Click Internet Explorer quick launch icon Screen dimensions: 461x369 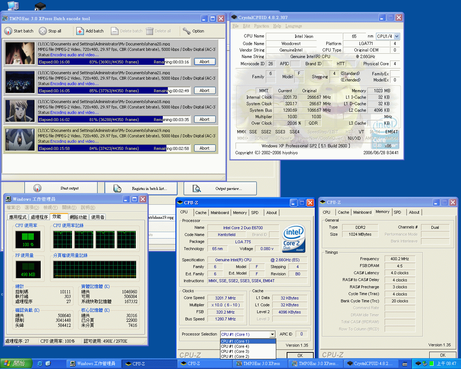[x=40, y=364]
